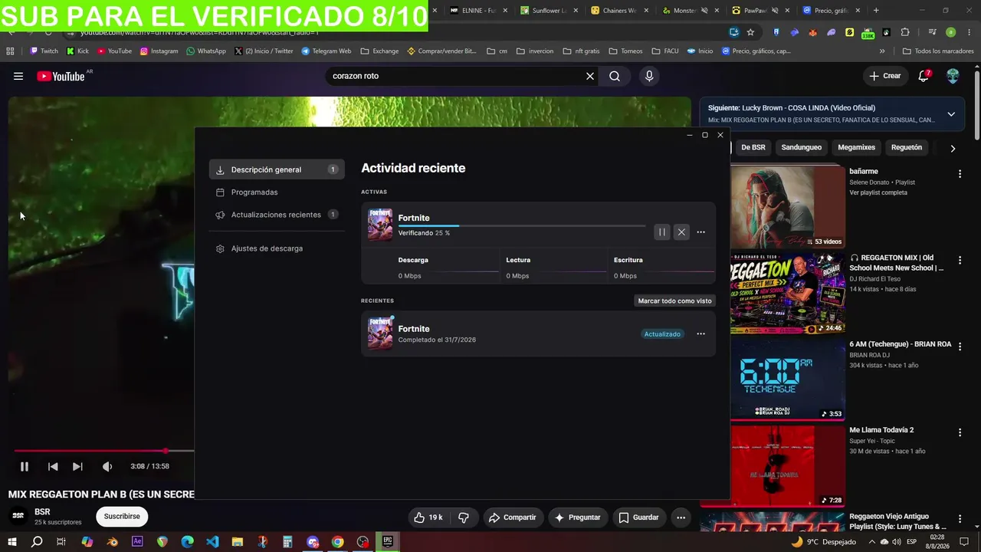The image size is (981, 552).
Task: Open YouTube guide hamburger menu
Action: (x=18, y=76)
